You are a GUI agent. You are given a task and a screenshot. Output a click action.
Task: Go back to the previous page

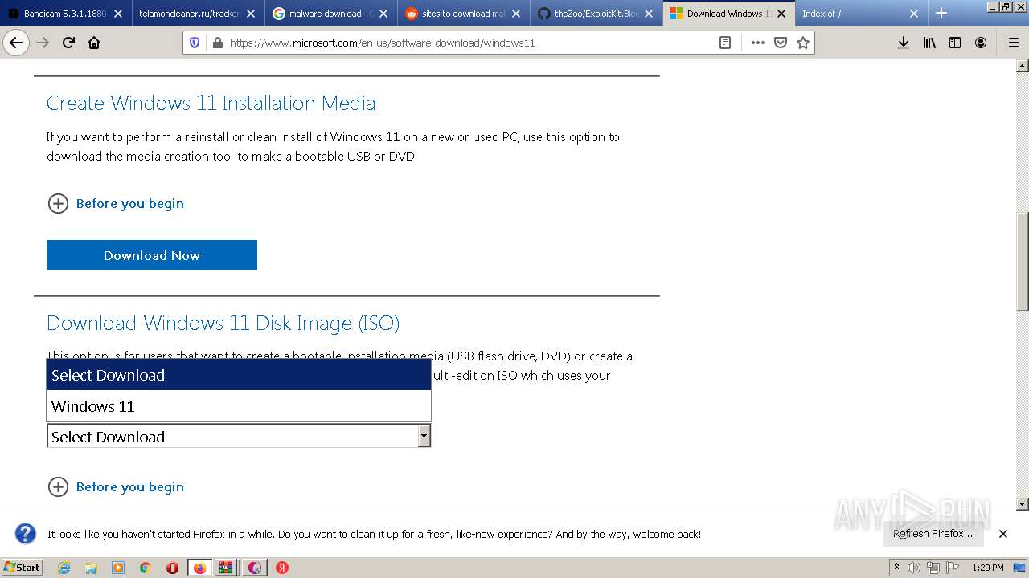tap(16, 43)
